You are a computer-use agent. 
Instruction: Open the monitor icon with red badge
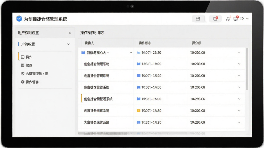click(236, 18)
